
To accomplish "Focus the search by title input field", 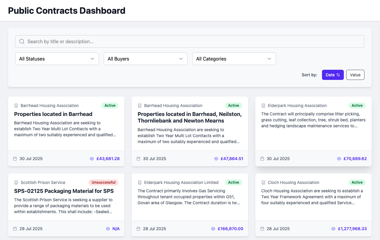I will (x=191, y=41).
